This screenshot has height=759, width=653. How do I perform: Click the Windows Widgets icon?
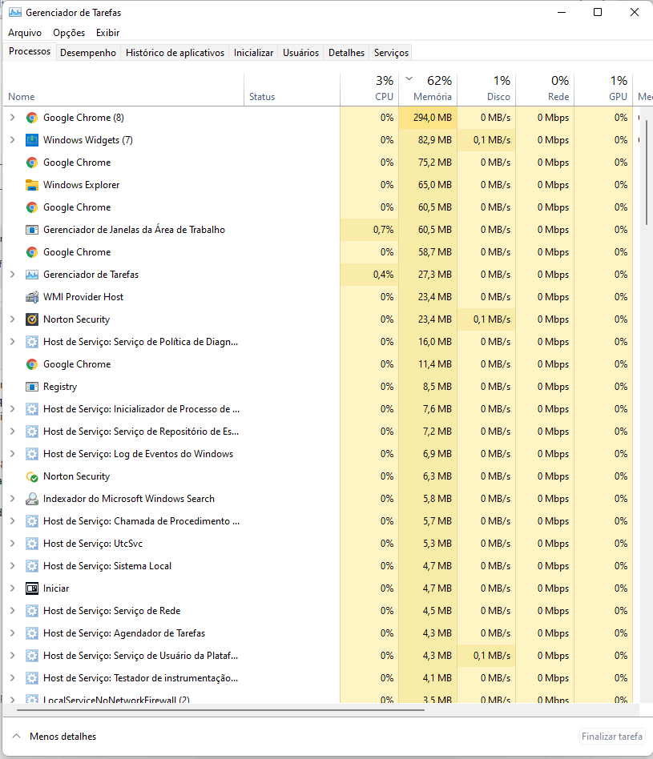pos(32,140)
